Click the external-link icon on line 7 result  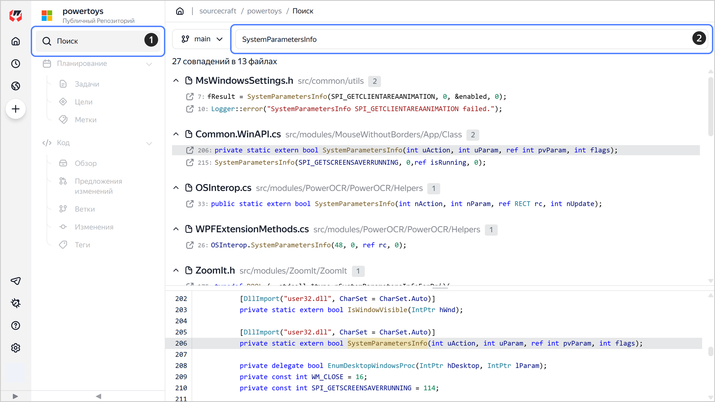coord(190,96)
